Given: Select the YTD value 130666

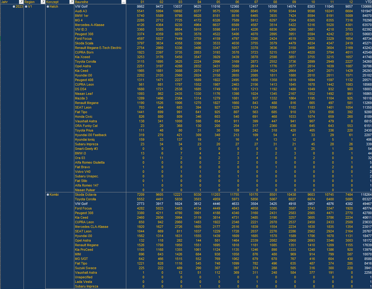Looking at the screenshot, I should pyautogui.click(x=366, y=6).
